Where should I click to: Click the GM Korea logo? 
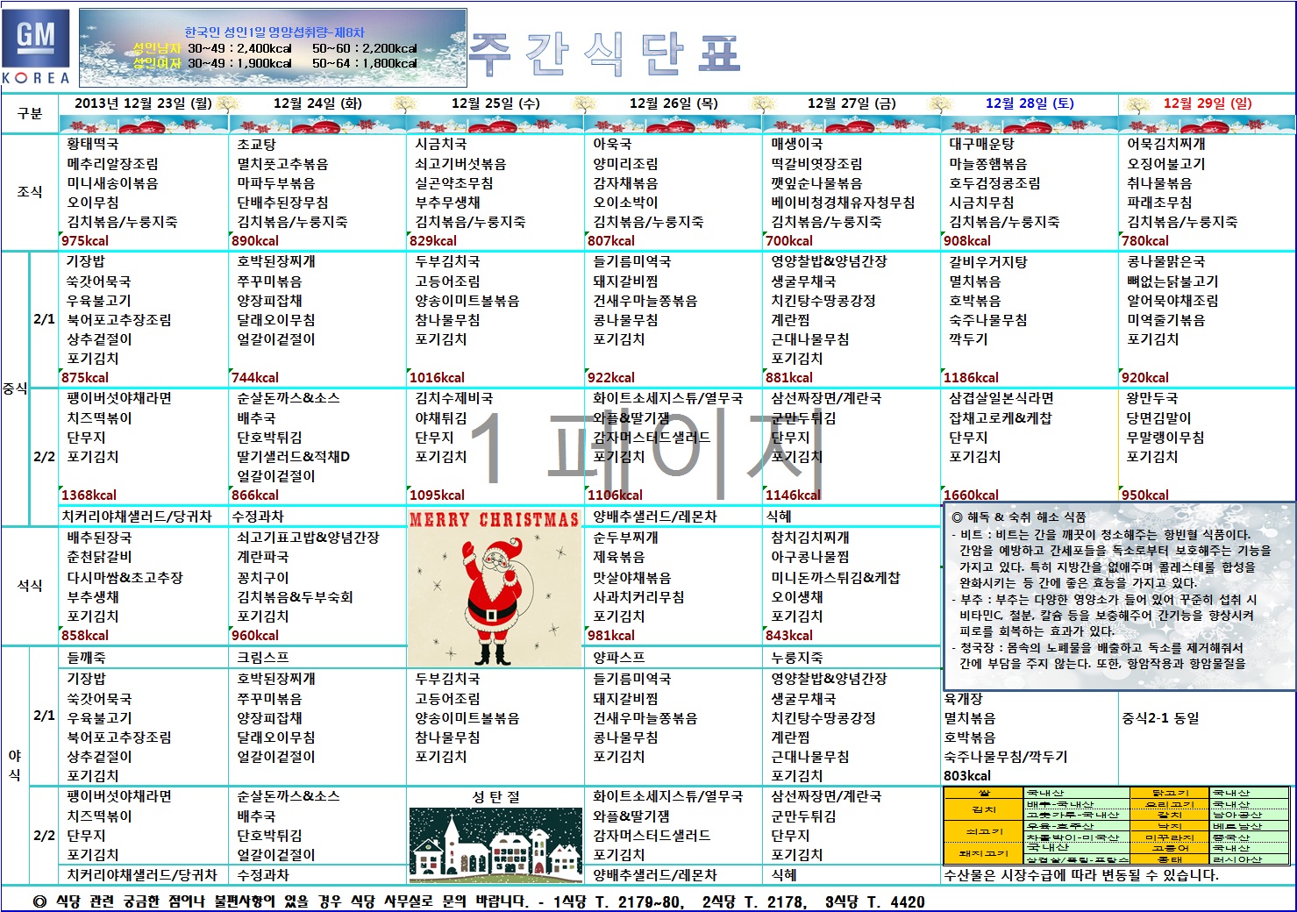click(37, 47)
